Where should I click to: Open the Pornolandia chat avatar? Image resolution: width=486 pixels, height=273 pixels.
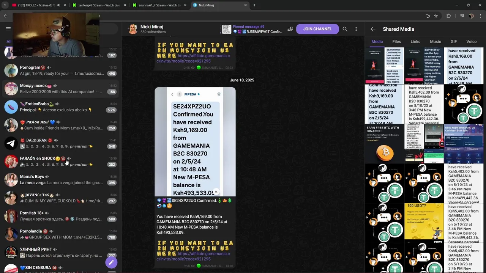[x=11, y=234]
